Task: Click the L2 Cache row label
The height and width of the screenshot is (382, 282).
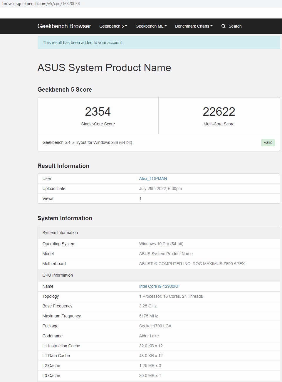Action: (x=51, y=366)
